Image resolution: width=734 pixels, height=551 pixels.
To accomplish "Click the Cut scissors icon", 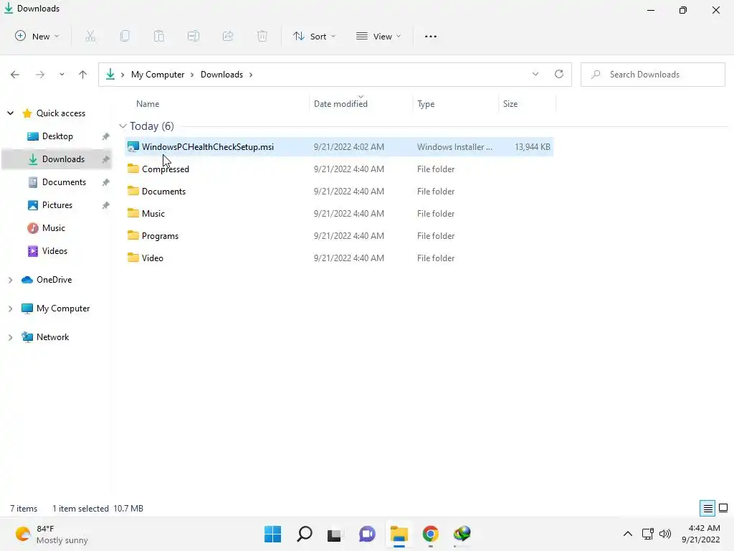I will (90, 36).
